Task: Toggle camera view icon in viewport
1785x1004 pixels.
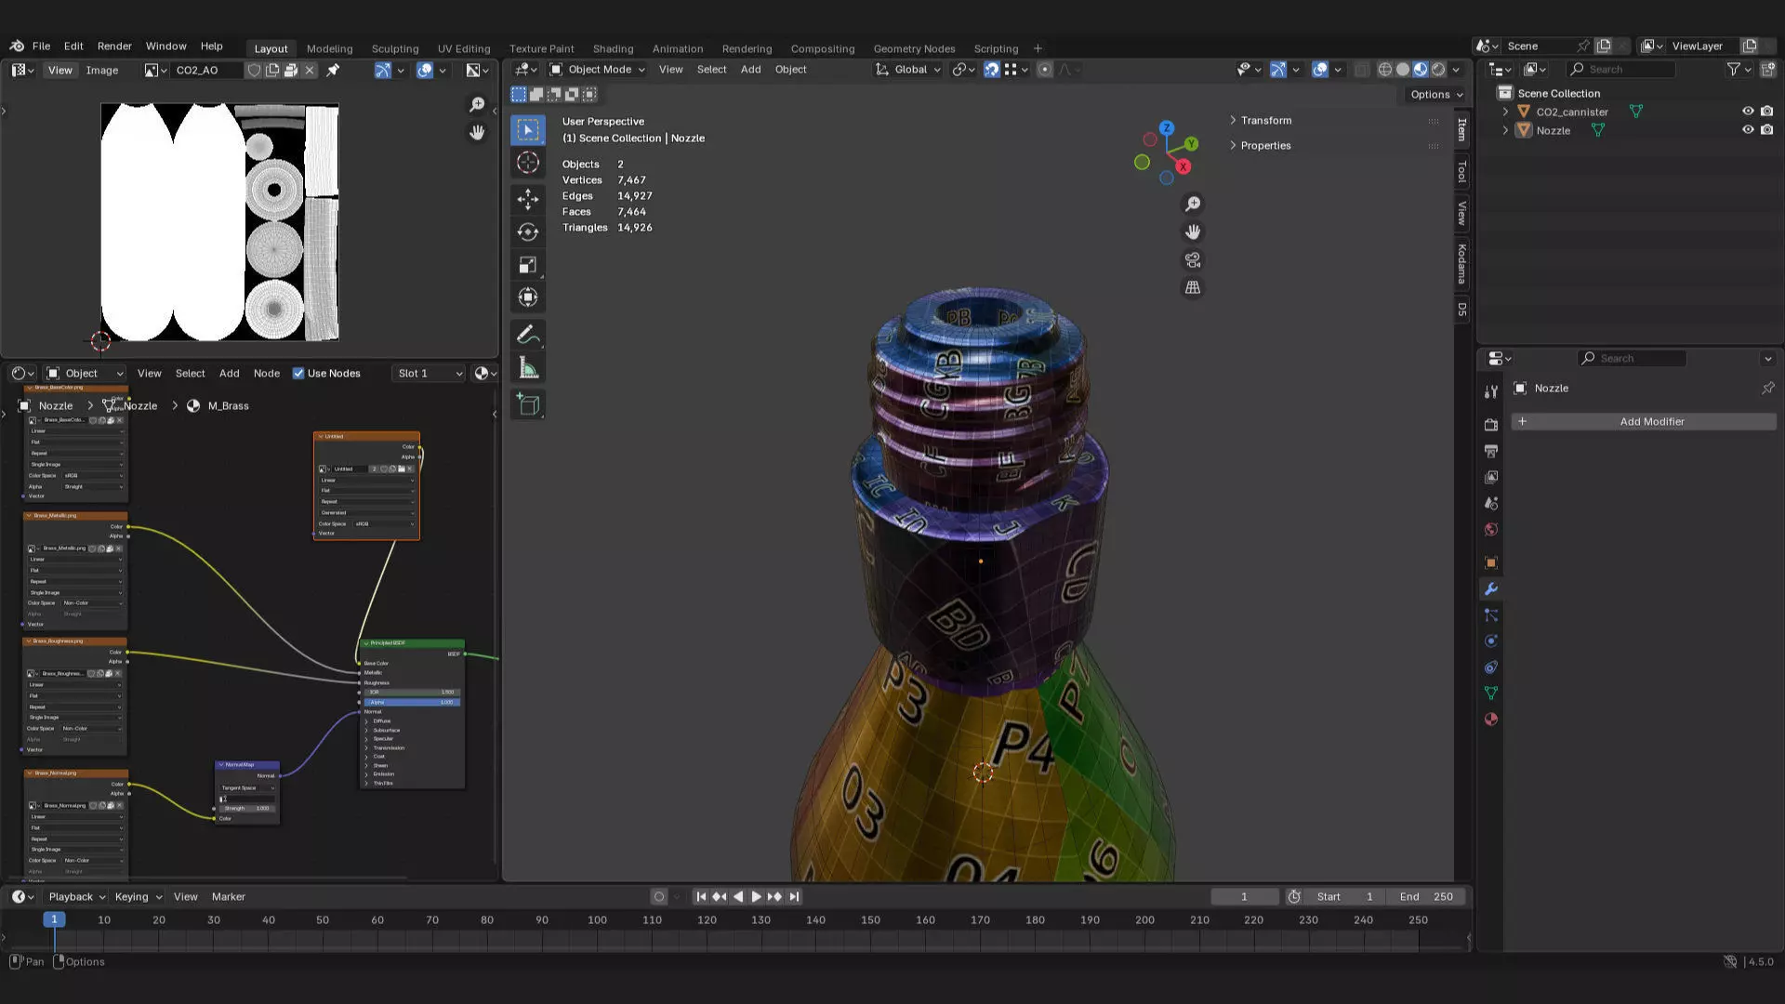Action: pyautogui.click(x=1193, y=260)
